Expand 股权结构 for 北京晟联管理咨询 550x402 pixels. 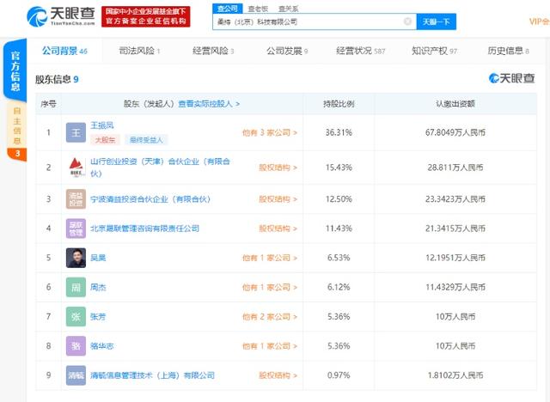click(x=278, y=228)
